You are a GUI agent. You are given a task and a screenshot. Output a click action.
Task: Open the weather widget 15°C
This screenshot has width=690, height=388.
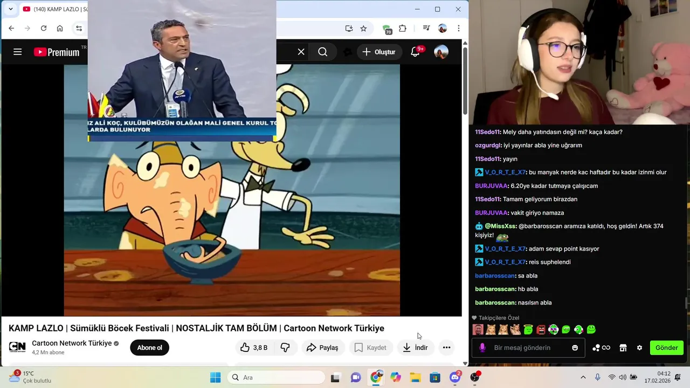click(30, 377)
